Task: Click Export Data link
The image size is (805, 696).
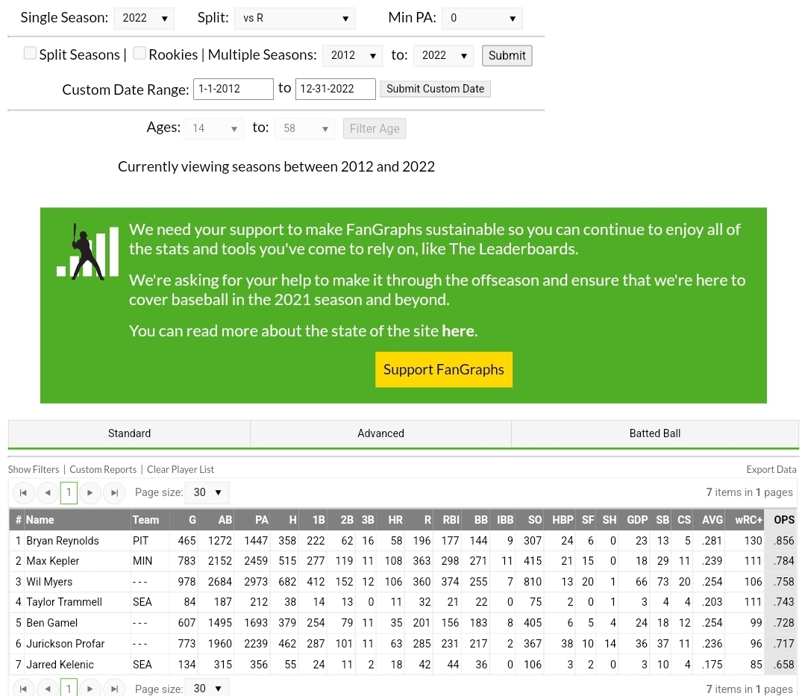Action: (x=771, y=470)
